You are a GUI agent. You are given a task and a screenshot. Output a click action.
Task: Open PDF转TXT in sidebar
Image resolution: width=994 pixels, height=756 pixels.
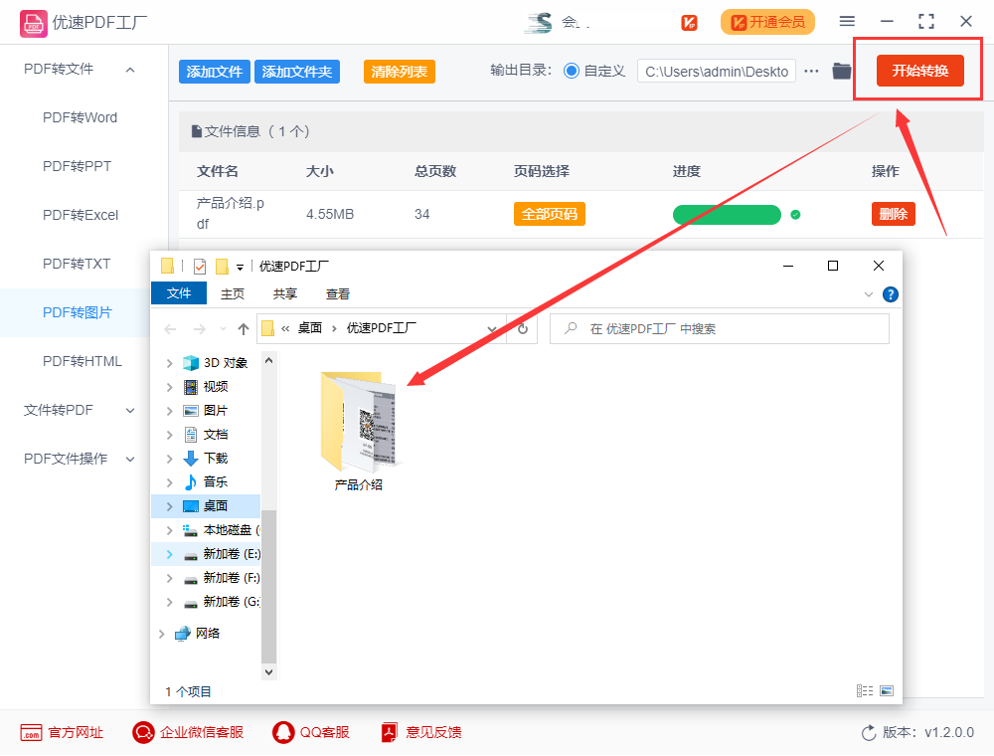pos(77,264)
